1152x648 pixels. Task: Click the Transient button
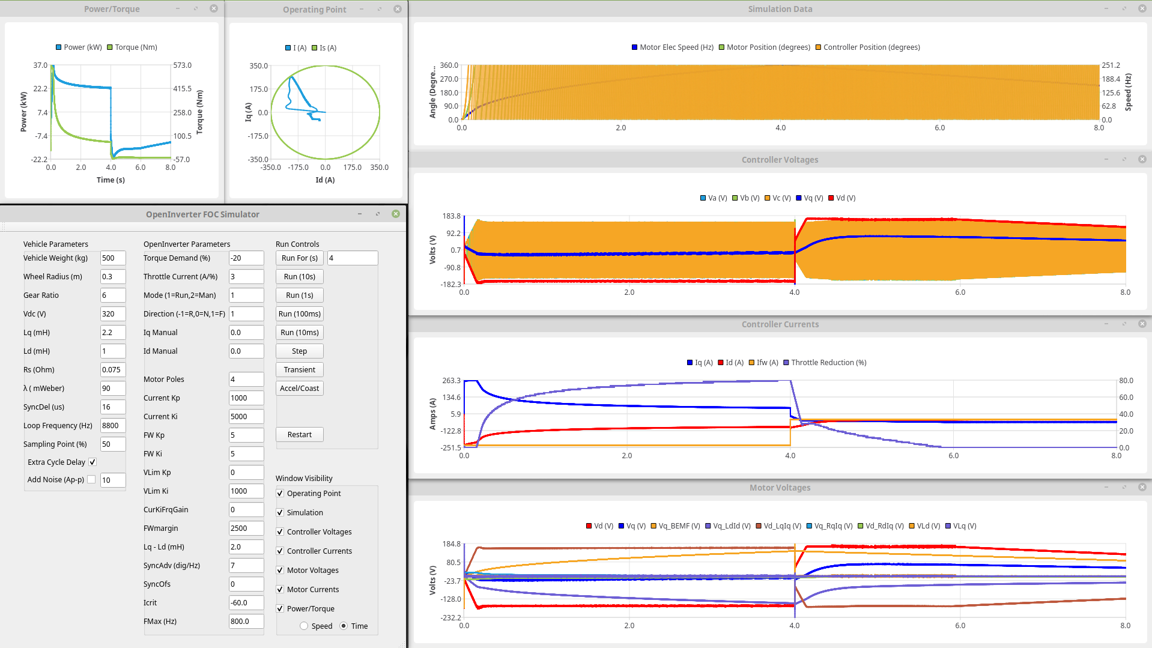point(299,369)
